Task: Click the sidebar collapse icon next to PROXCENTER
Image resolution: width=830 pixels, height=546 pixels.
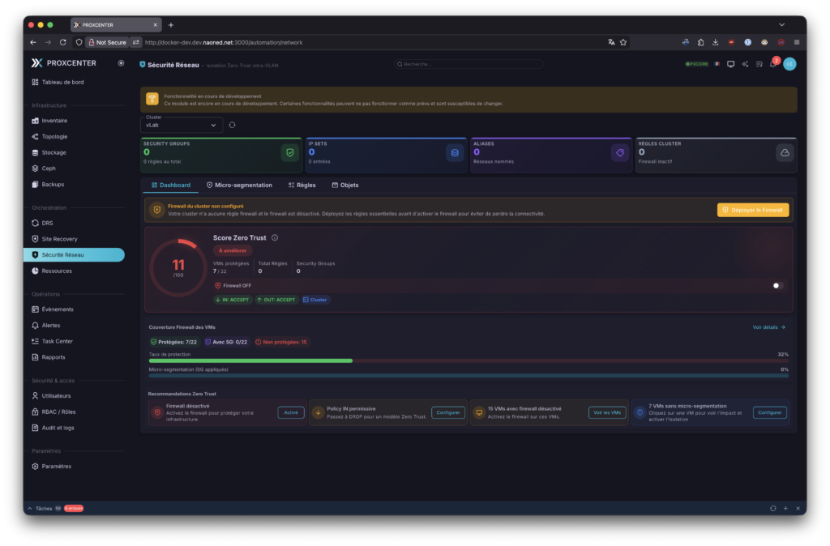Action: point(121,62)
